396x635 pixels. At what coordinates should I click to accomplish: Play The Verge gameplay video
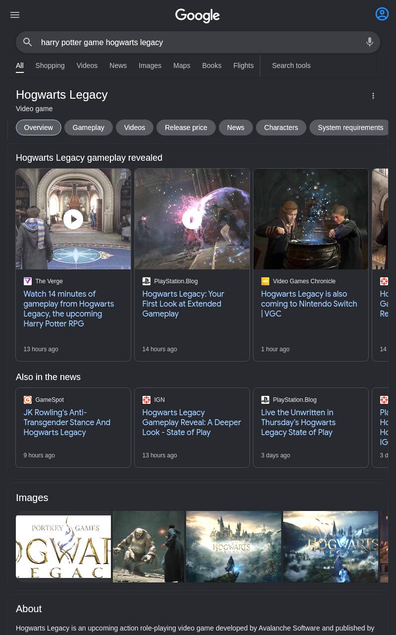[x=73, y=219]
